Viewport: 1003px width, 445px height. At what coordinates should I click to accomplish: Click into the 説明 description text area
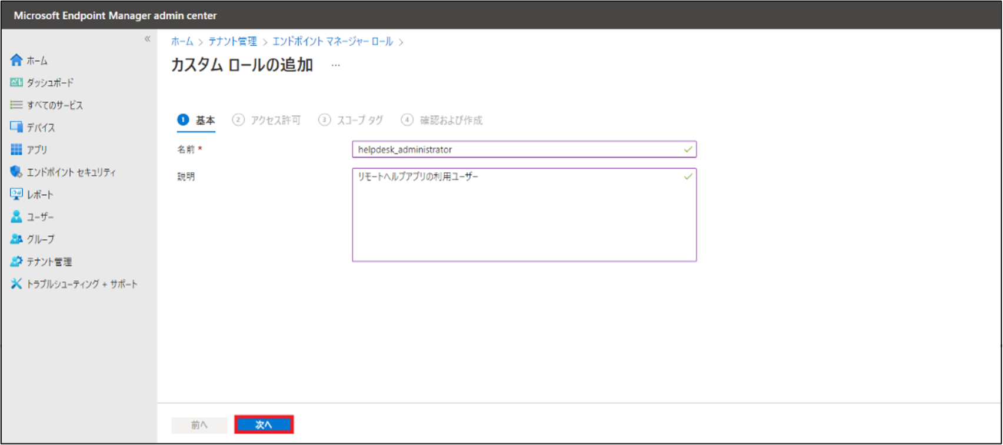(x=524, y=215)
